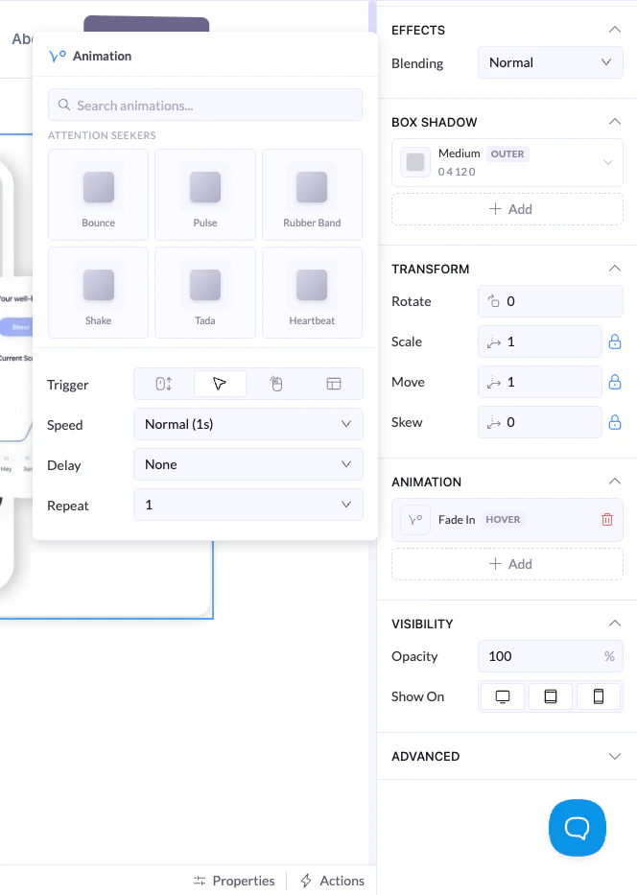The width and height of the screenshot is (637, 895).
Task: Click the Medium shadow color swatch
Action: tap(415, 162)
